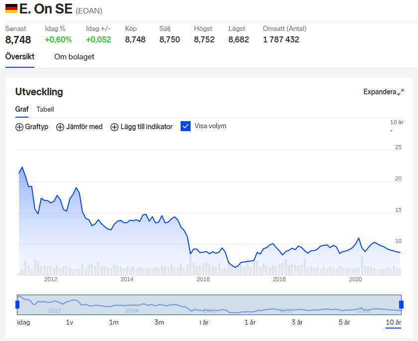Select the 3m time range
Screen dimensions: 418x341
point(159,323)
